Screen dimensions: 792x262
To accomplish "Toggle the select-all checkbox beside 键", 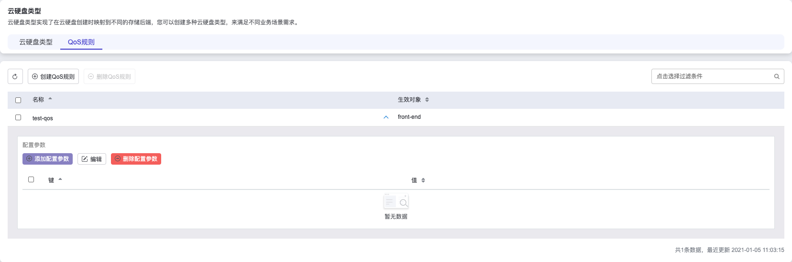I will 31,179.
